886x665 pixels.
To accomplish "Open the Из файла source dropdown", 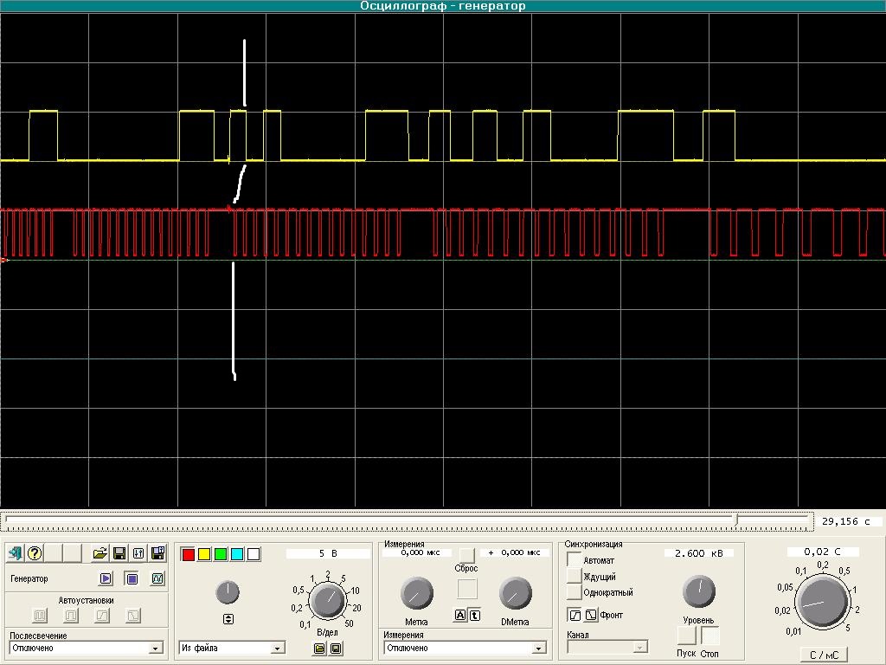I will point(278,648).
